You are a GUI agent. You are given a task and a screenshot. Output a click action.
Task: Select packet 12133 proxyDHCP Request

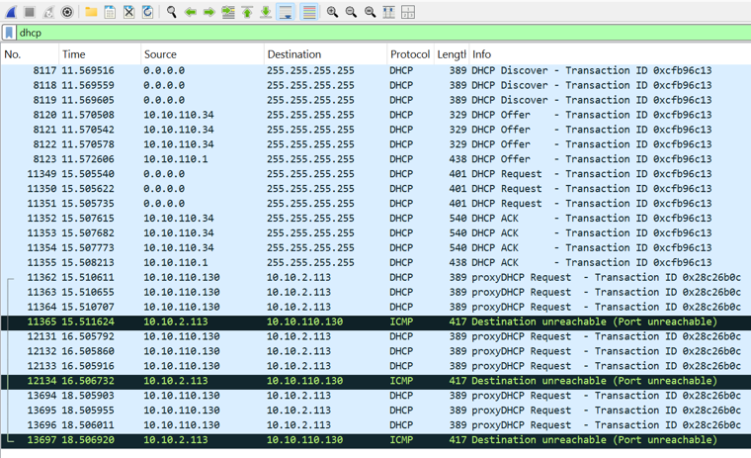point(375,366)
